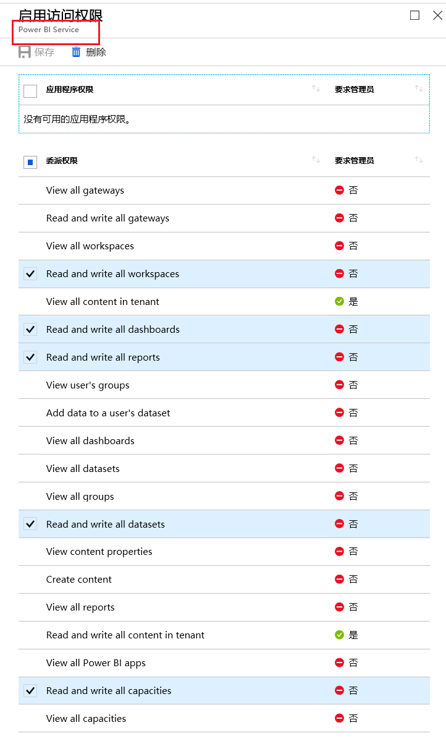Uncheck Read and write all dashboards
Screen dimensions: 446x746
coord(30,330)
